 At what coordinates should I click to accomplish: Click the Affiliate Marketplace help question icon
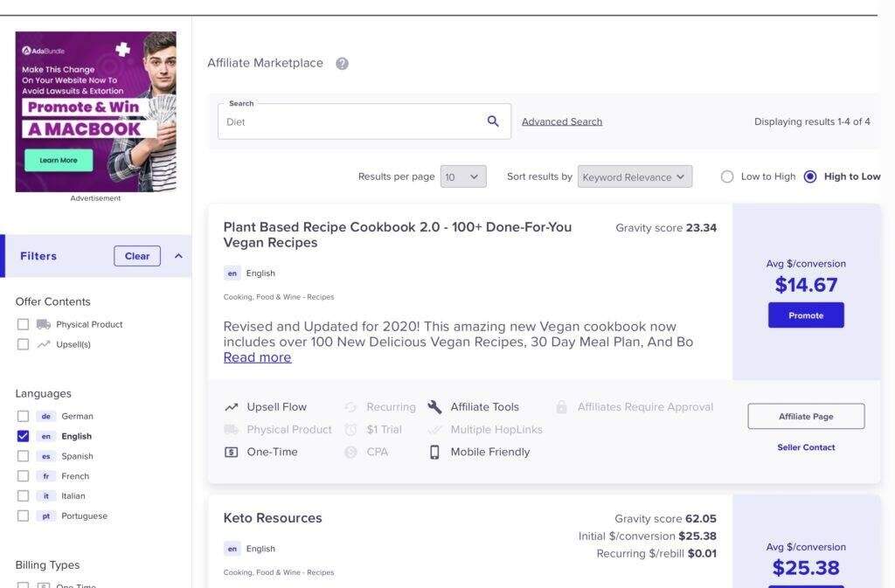point(342,64)
